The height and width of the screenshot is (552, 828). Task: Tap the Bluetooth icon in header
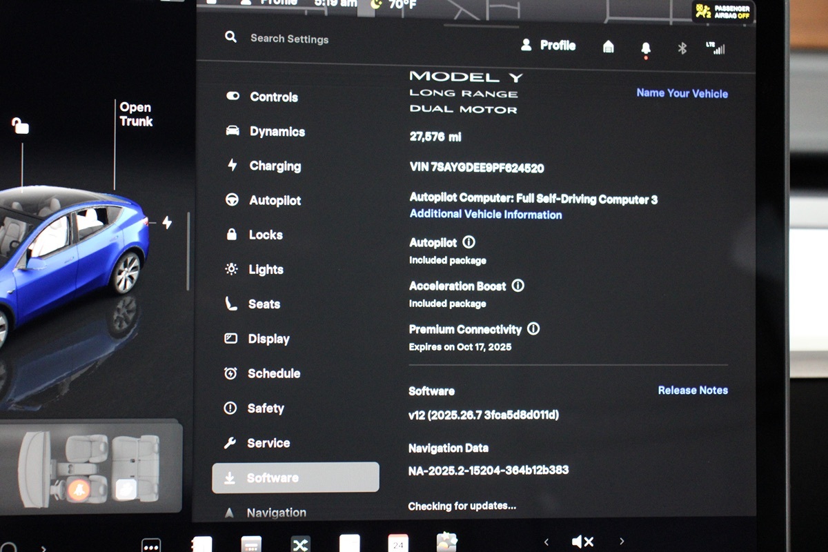click(682, 48)
